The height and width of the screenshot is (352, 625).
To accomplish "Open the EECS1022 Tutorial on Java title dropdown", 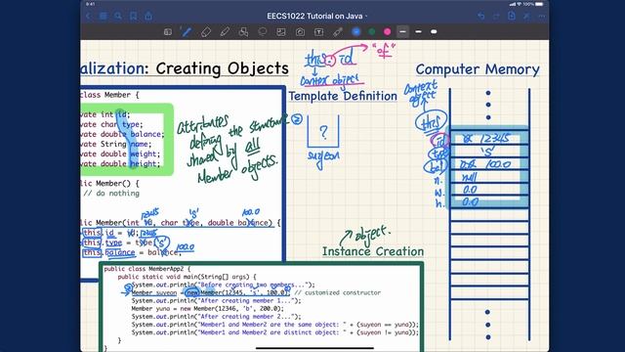I will pos(316,16).
